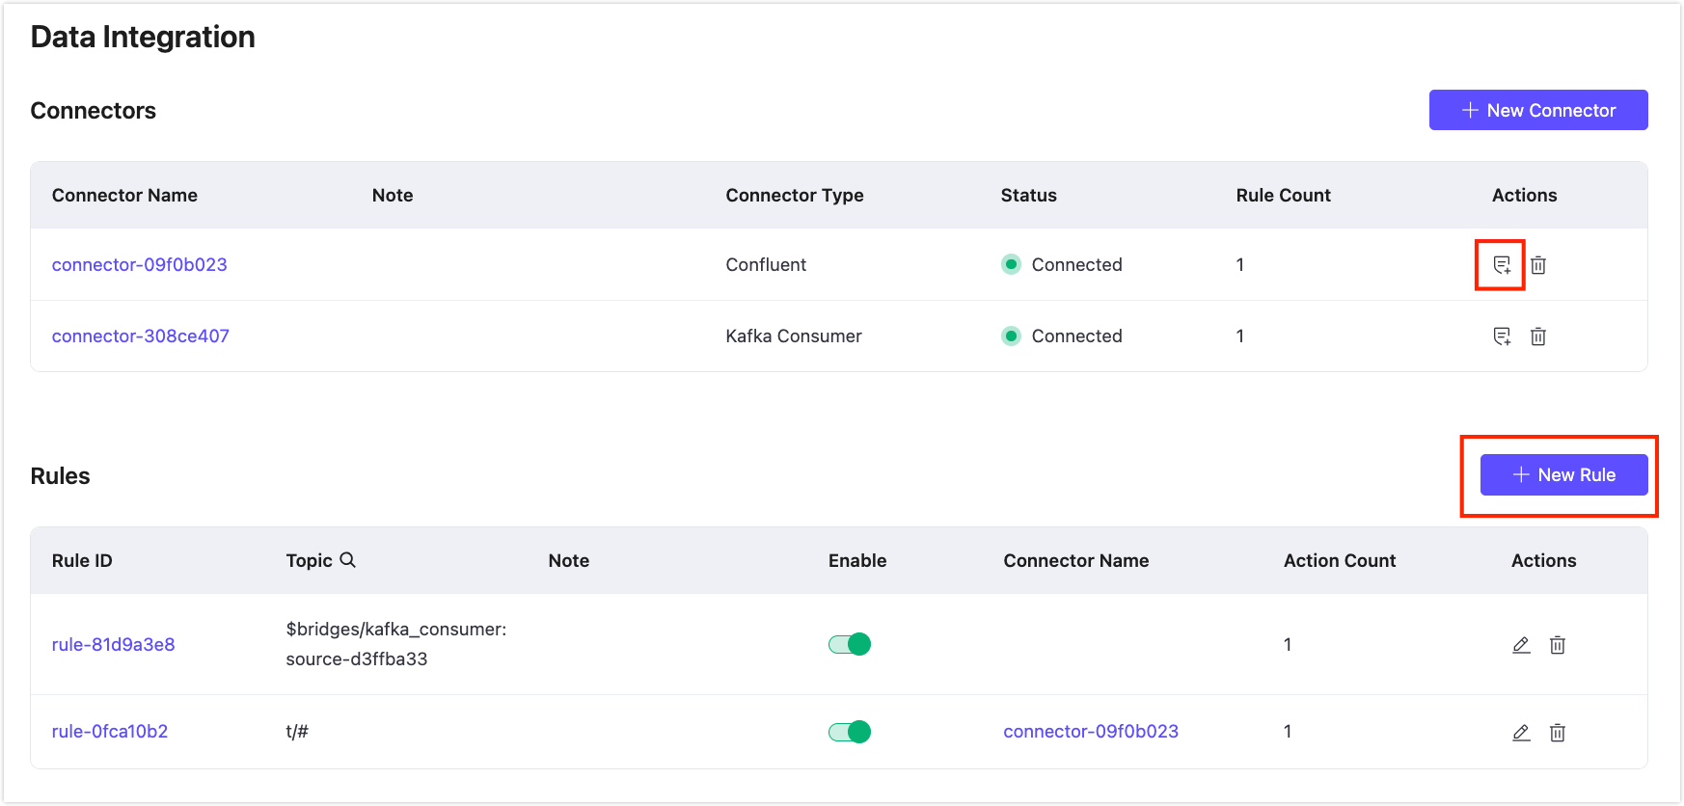The image size is (1684, 806).
Task: Toggle off rule-0fca10b2 enable switch
Action: click(x=850, y=732)
